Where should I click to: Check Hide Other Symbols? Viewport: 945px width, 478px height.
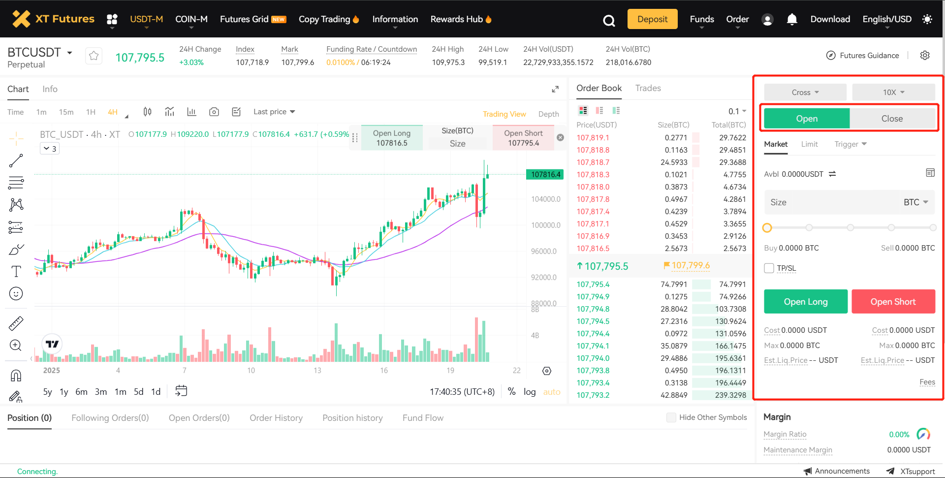point(671,417)
